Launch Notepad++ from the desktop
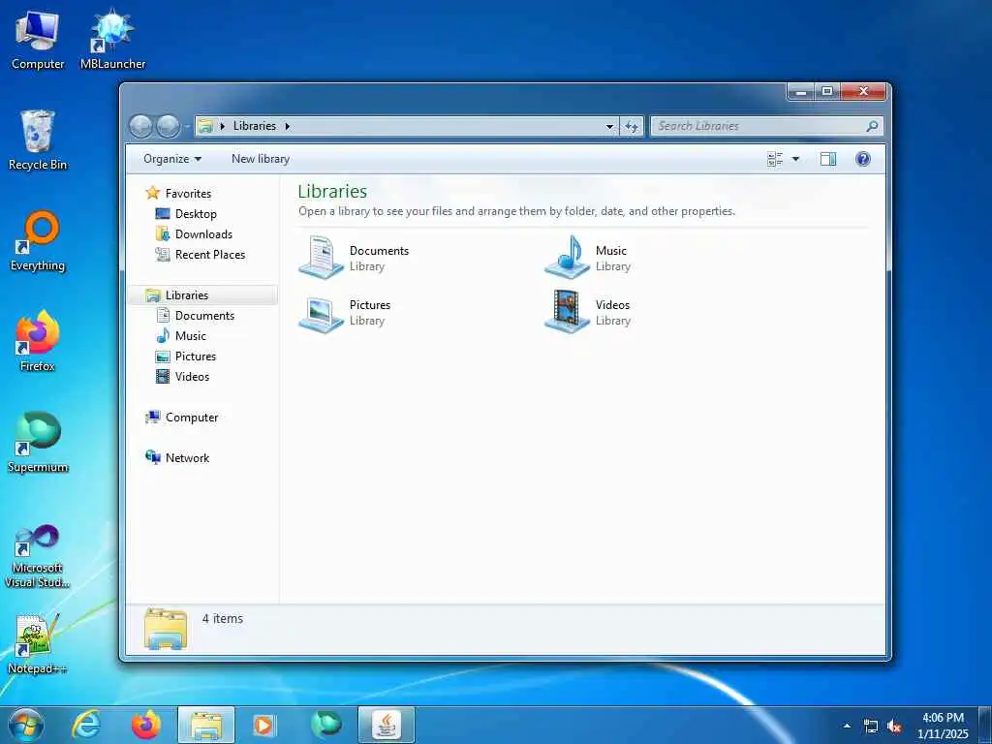This screenshot has width=992, height=744. (x=38, y=644)
